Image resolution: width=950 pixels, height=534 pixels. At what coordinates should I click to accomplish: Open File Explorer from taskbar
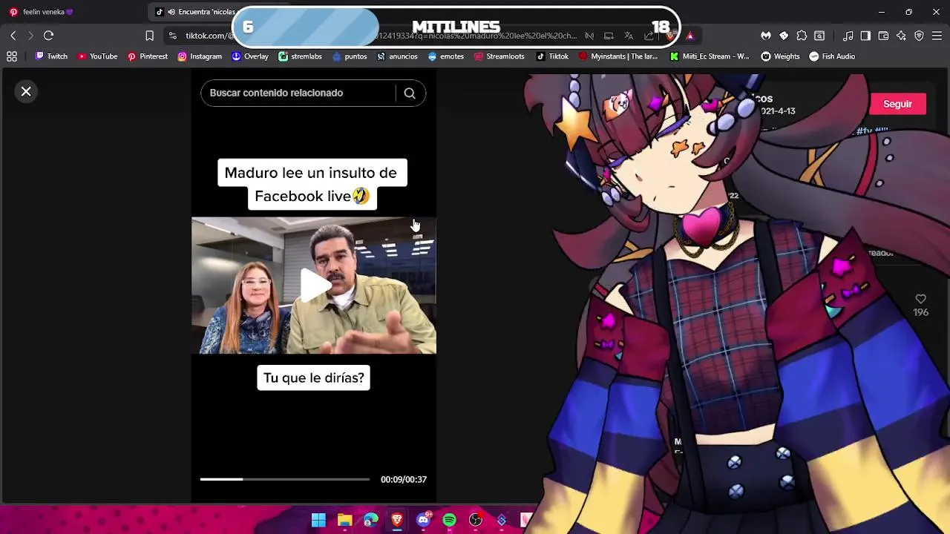[x=344, y=520]
